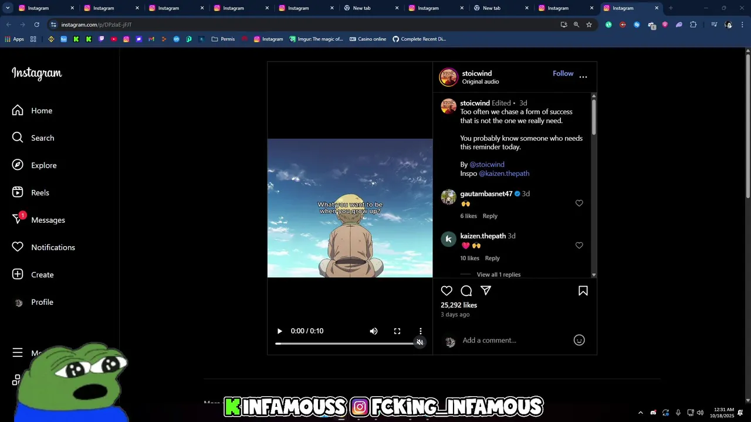
Task: Switch to the first New tab
Action: tap(371, 8)
